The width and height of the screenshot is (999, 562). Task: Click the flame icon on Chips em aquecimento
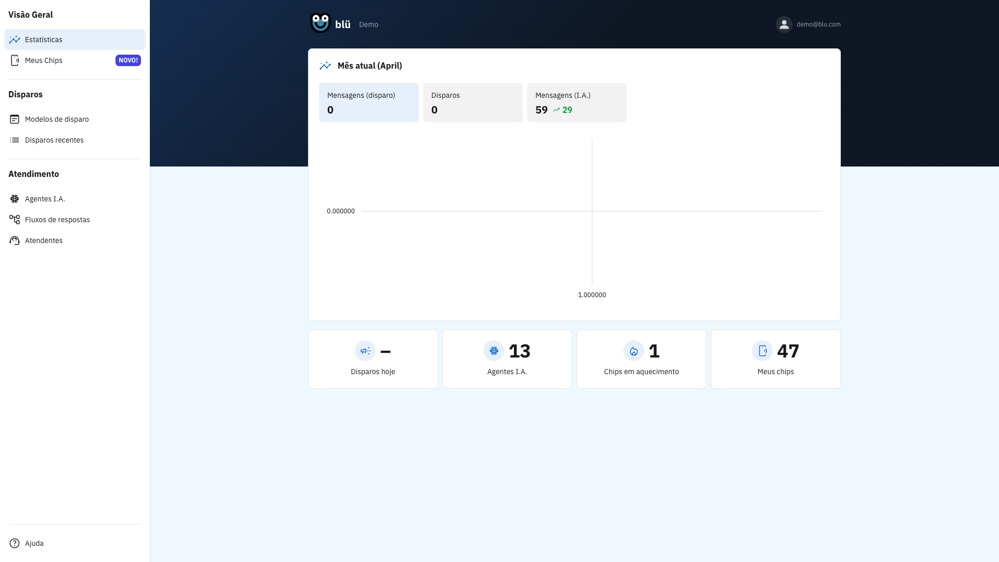click(633, 351)
